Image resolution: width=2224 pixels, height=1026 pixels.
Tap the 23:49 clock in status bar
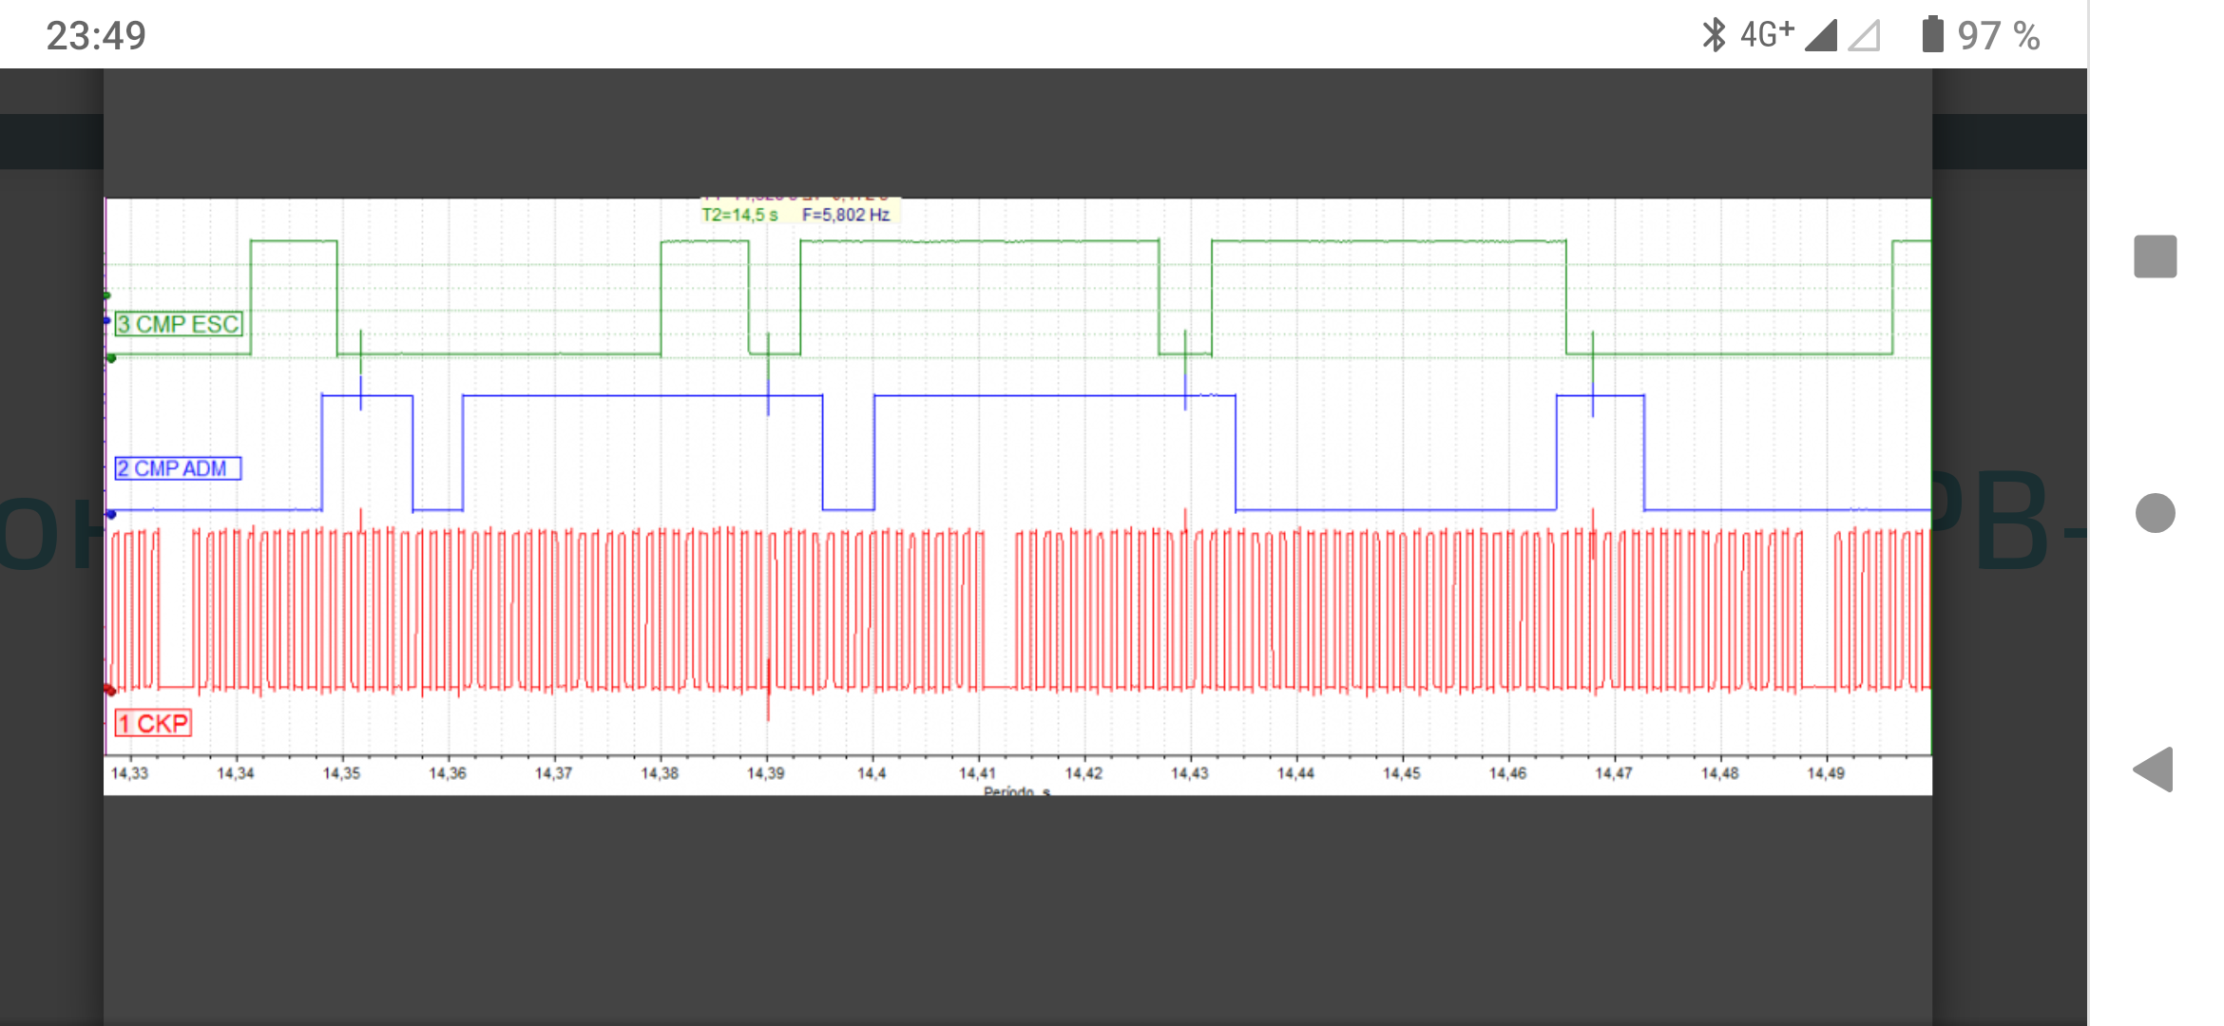(96, 36)
